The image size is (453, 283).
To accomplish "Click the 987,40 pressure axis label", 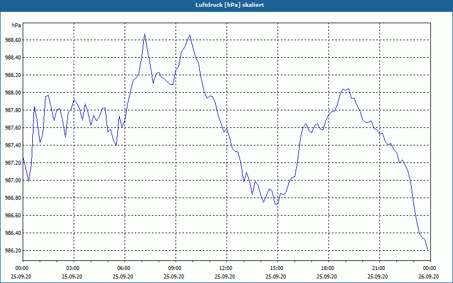I will tap(13, 145).
